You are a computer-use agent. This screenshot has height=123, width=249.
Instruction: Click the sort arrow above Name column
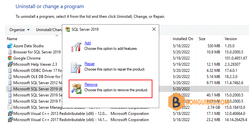coord(57,36)
